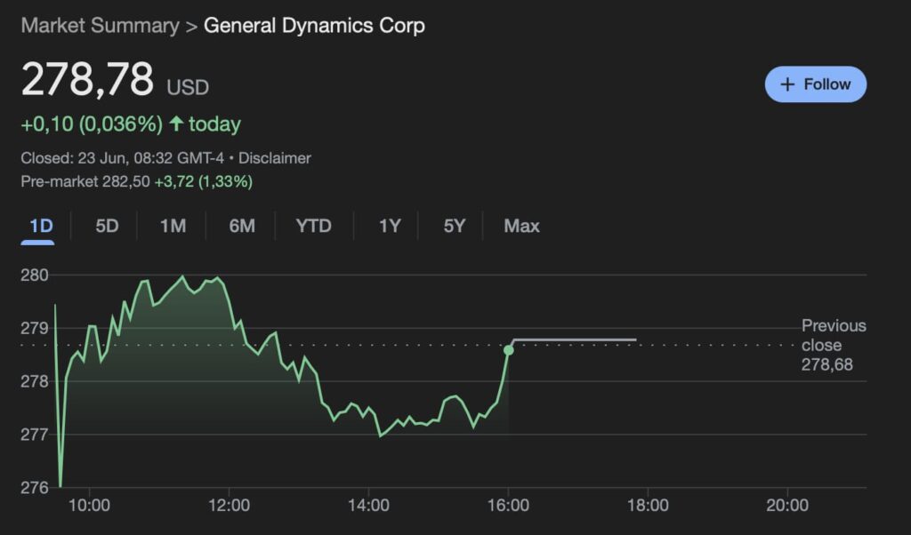Screen dimensions: 911x535
Task: Click the 16:00 time axis label
Action: coord(508,506)
